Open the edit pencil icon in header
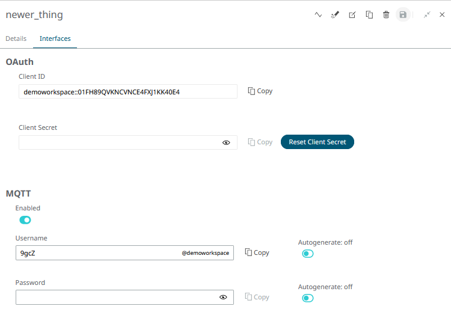451x321 pixels. 352,14
